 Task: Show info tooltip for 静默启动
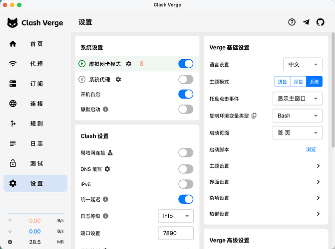point(105,109)
